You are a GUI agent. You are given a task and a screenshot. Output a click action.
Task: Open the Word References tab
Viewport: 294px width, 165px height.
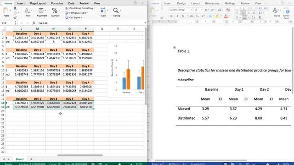tap(212, 3)
